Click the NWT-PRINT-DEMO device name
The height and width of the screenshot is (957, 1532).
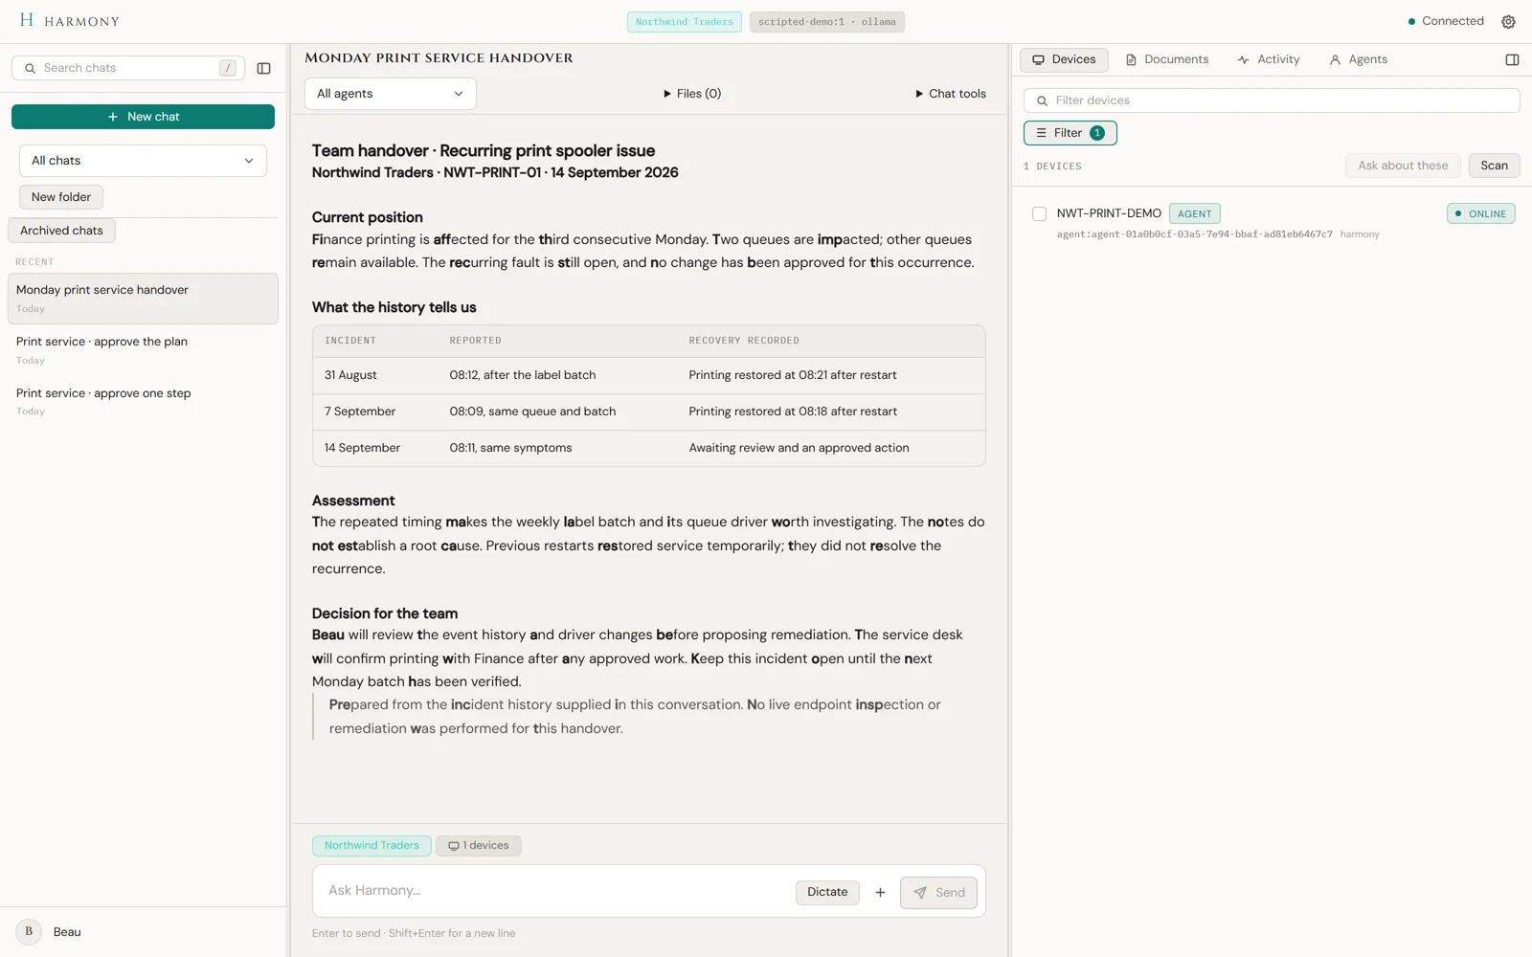[x=1109, y=213]
